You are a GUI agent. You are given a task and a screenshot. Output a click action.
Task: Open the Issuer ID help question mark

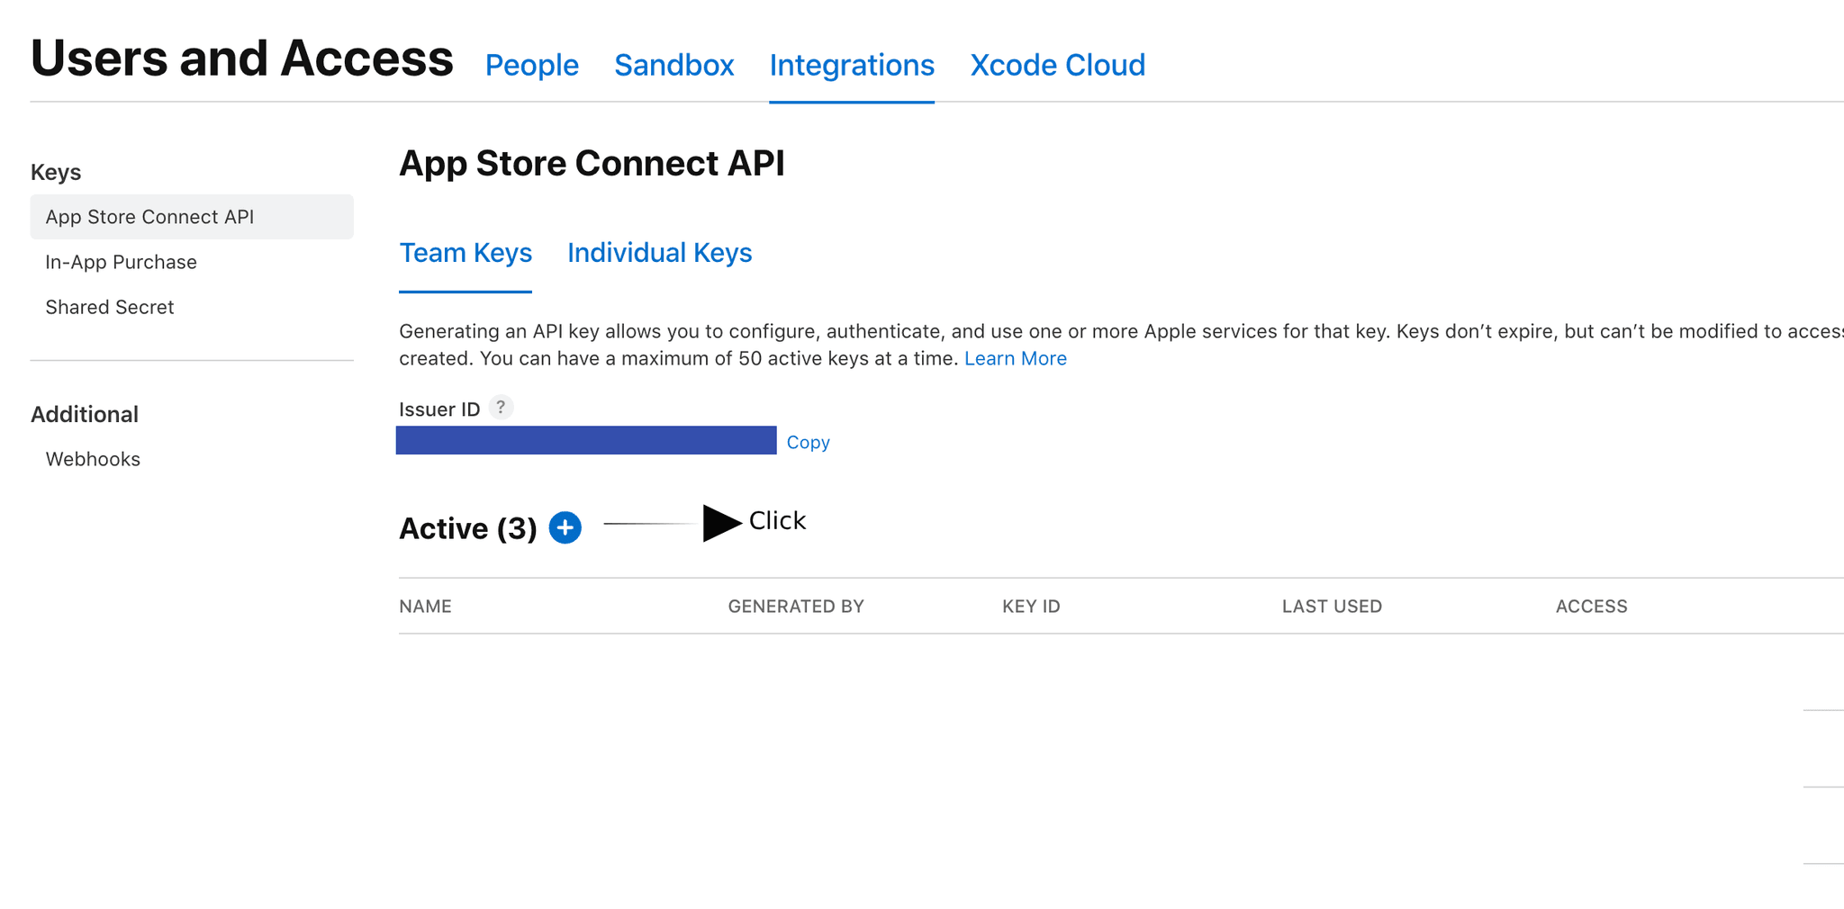point(501,407)
